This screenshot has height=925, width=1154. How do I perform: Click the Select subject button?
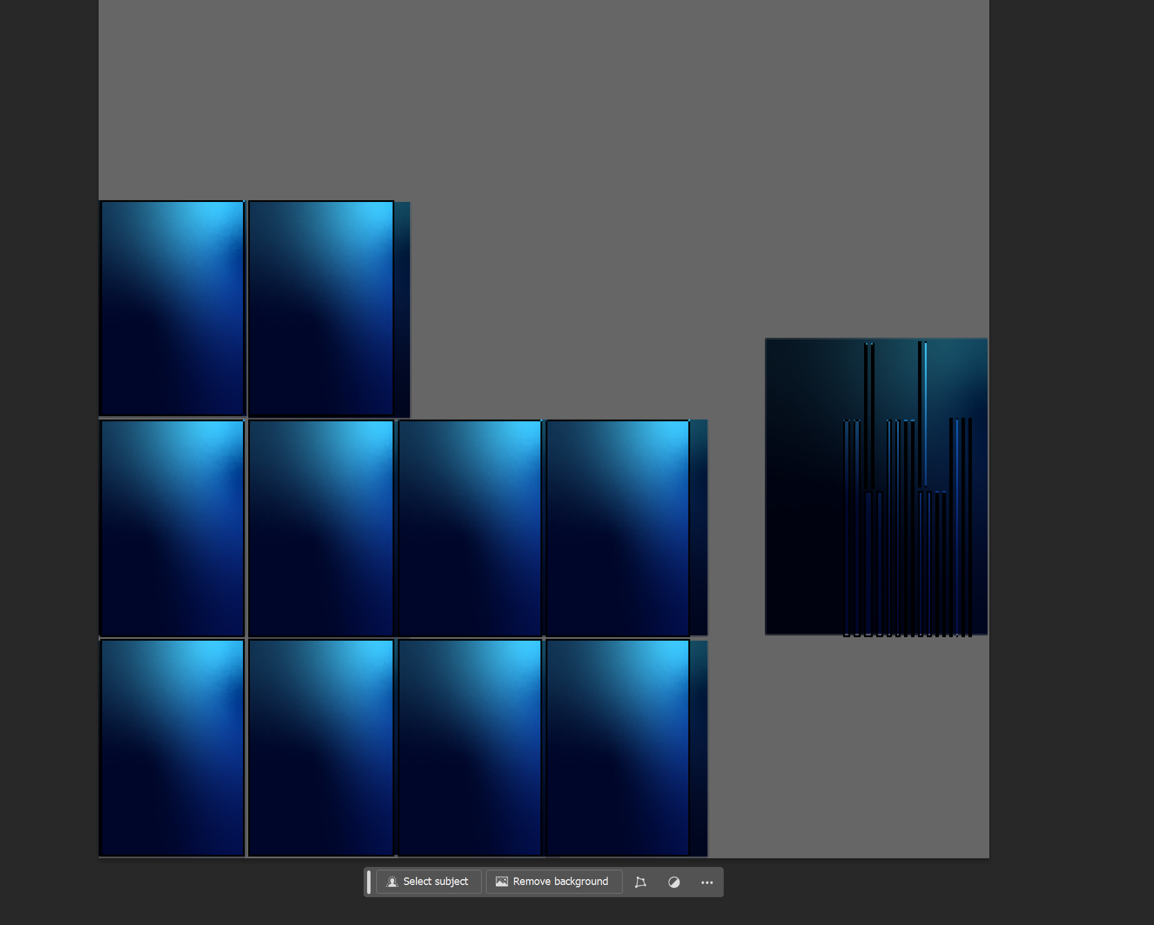(x=429, y=881)
